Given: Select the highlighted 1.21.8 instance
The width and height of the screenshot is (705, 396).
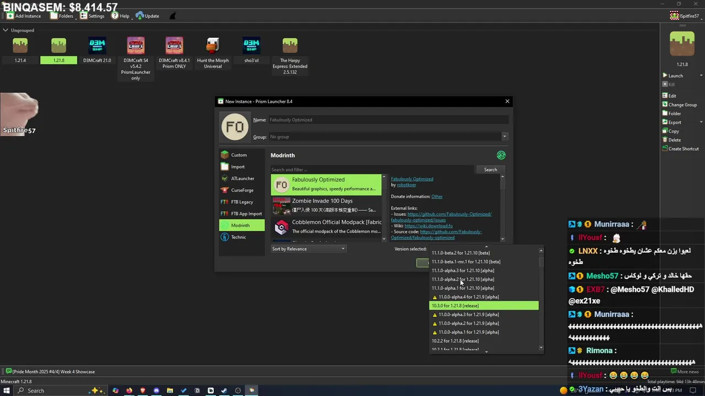Looking at the screenshot, I should (58, 50).
